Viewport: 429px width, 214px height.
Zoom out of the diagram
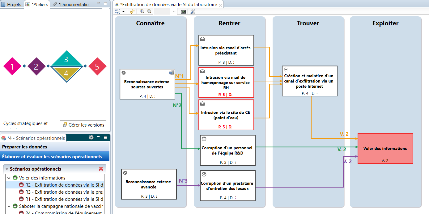coord(149,11)
